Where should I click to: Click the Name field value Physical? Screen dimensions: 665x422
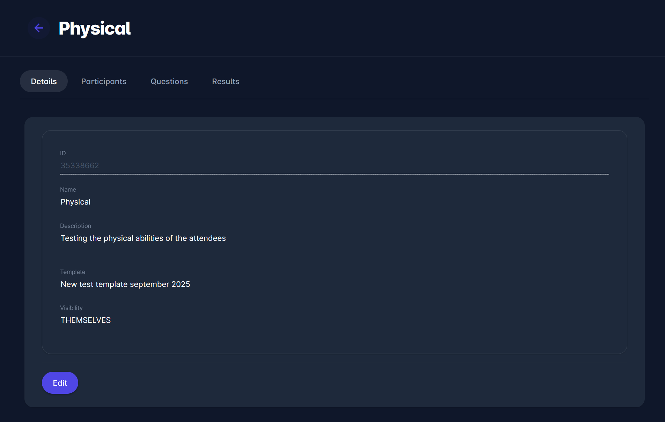[x=75, y=202]
